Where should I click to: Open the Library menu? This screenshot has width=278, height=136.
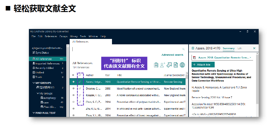pos(74,36)
